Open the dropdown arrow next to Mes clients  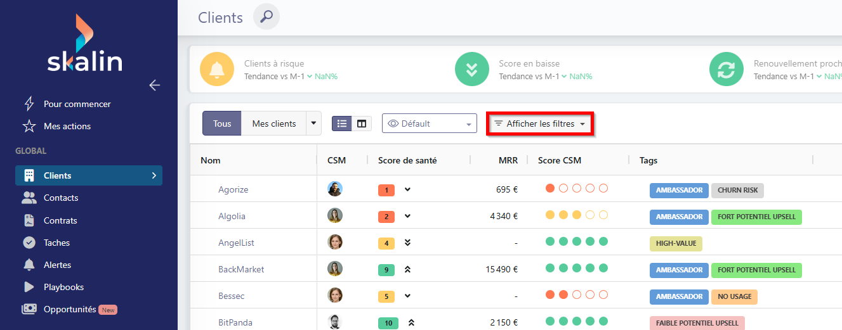tap(313, 124)
